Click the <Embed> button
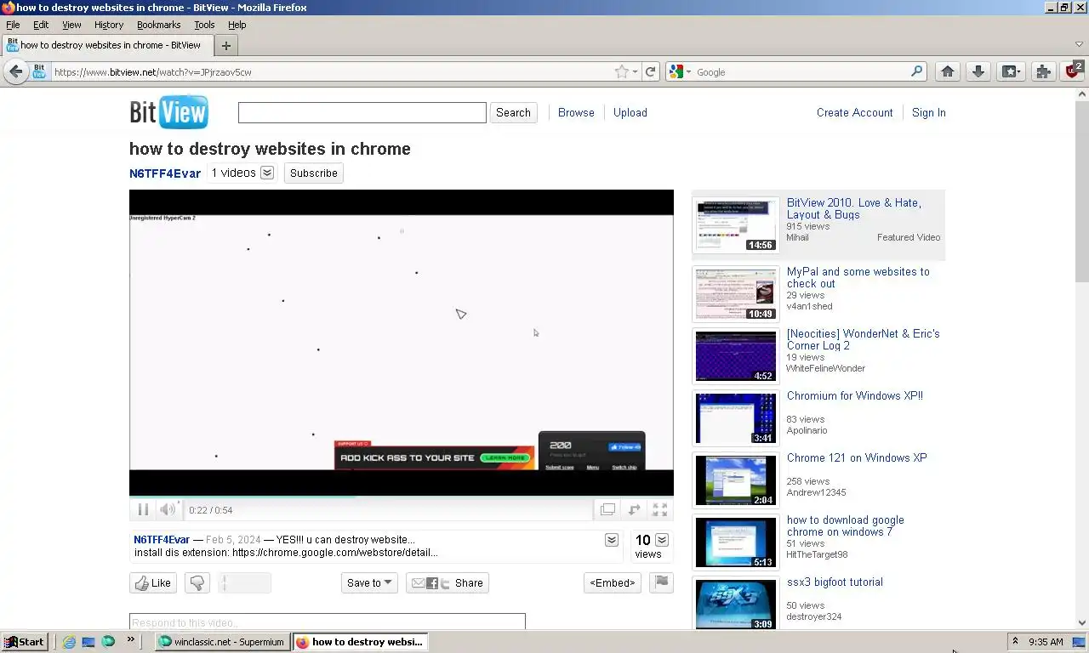Screen dimensions: 1089x653 point(613,582)
